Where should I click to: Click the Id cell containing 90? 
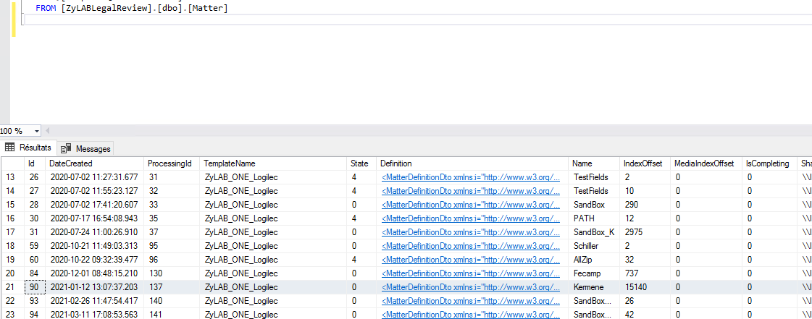[36, 287]
